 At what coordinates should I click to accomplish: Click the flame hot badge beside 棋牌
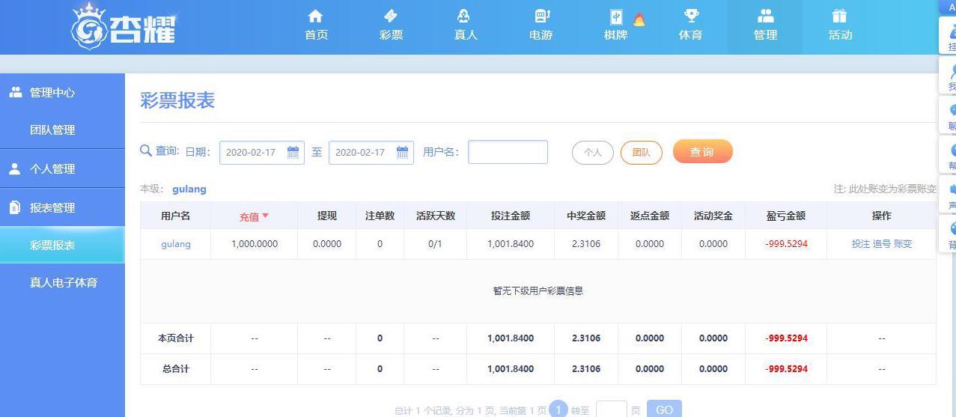639,19
